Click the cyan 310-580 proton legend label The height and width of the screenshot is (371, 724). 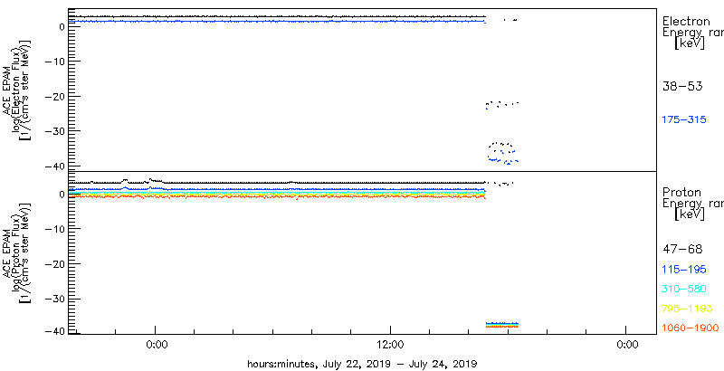pos(684,290)
